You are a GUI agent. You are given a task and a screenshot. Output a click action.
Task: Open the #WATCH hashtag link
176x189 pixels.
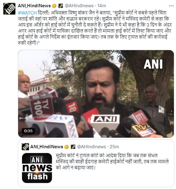coord(27,13)
